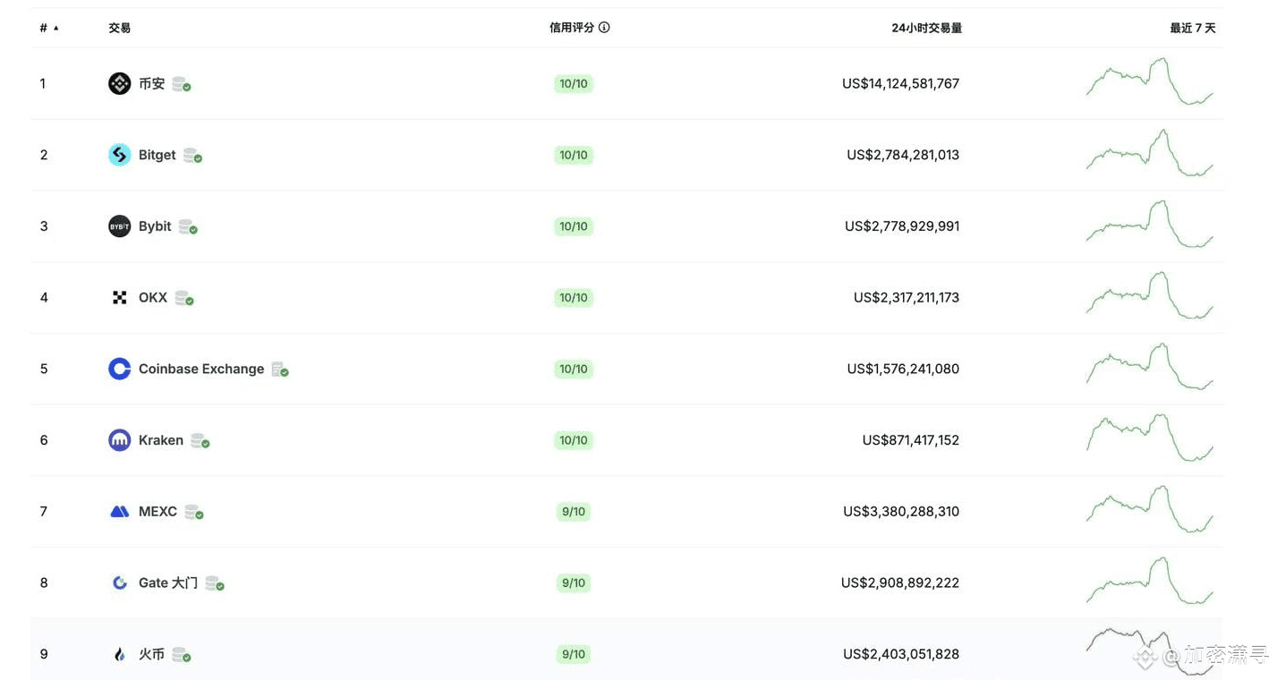
Task: Click the OKX exchange logo
Action: tap(119, 297)
